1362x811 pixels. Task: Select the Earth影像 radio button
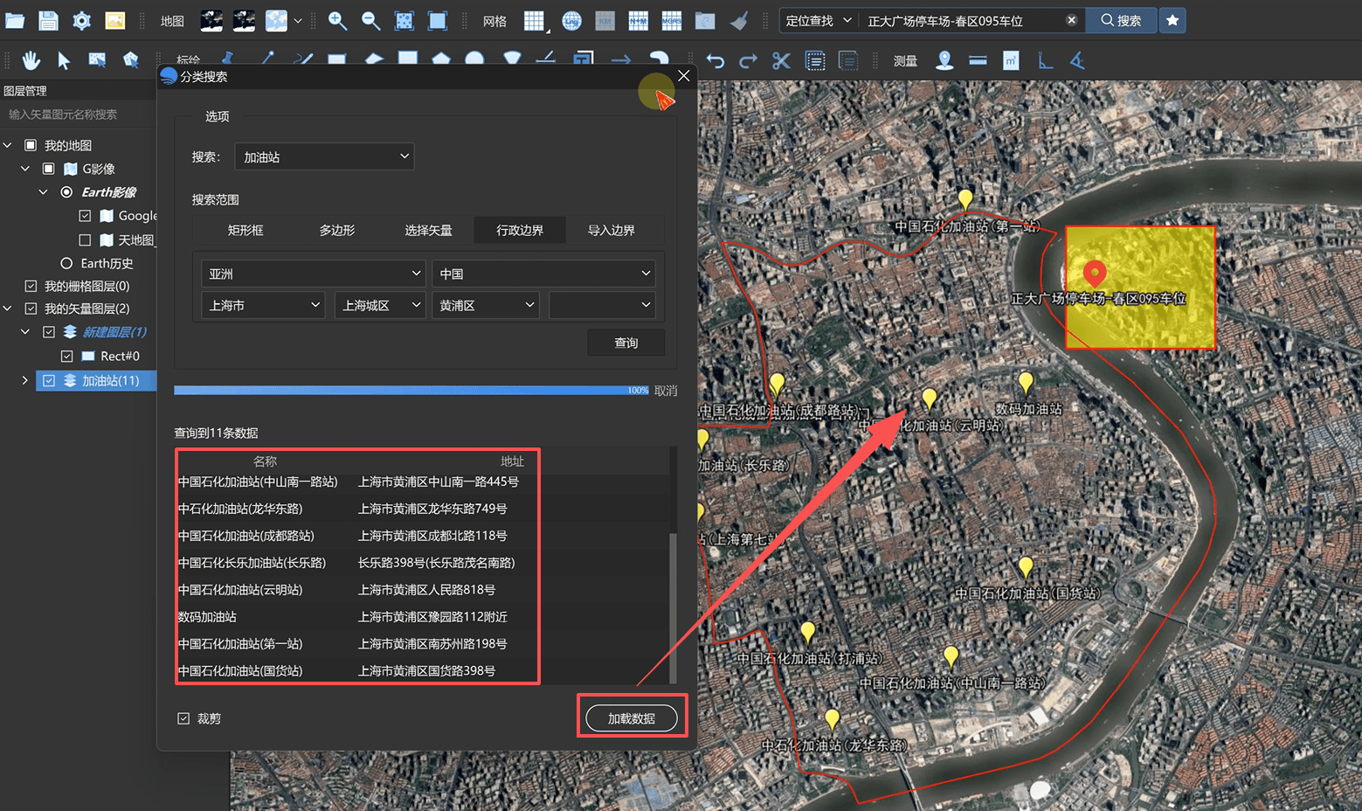pyautogui.click(x=66, y=192)
